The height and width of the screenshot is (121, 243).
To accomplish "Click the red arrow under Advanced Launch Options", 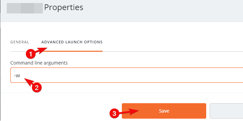I will pos(42,50).
